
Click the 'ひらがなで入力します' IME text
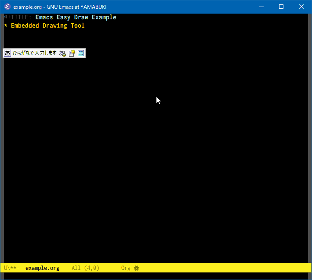(x=35, y=53)
